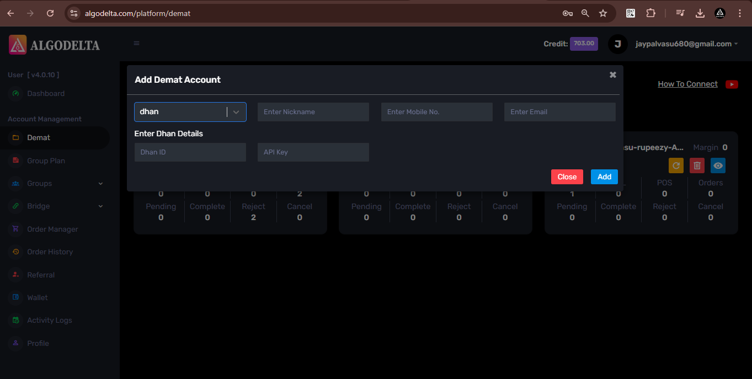The width and height of the screenshot is (752, 379).
Task: Click the algodelta.com address bar URL
Action: coord(137,13)
